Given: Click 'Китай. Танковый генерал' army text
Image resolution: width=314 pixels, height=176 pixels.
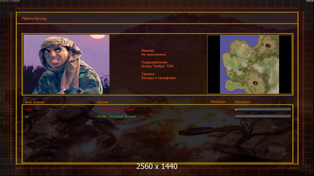Looking at the screenshot, I should pyautogui.click(x=117, y=116).
